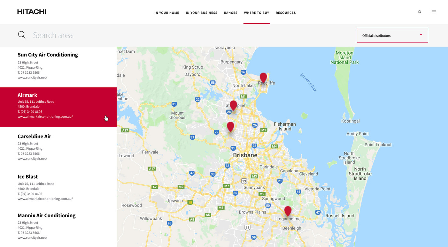Viewport: 448px width, 247px height.
Task: Open site search via header magnifier icon
Action: click(420, 12)
